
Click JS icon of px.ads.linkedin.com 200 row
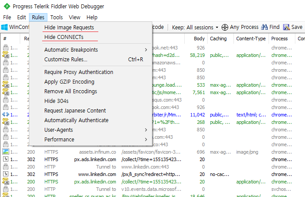coord(6,182)
